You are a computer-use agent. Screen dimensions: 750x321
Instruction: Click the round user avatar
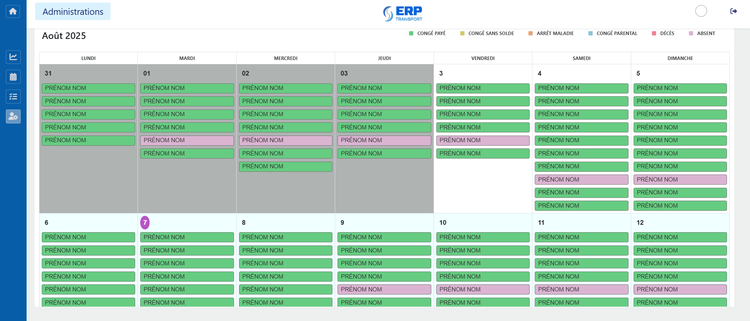pos(701,11)
